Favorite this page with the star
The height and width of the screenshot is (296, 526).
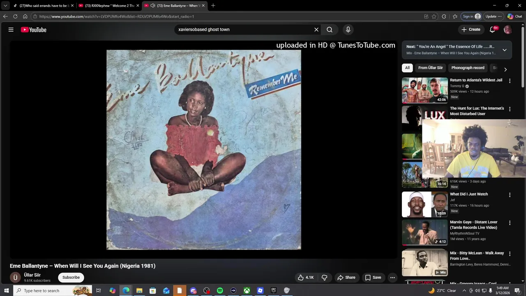[434, 16]
